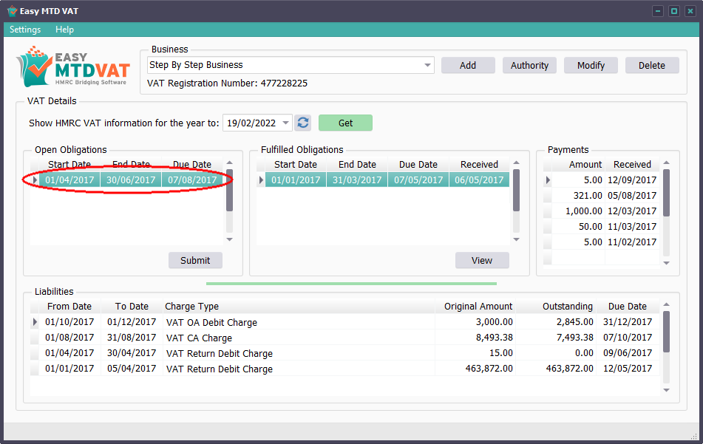Screen dimensions: 703x444
Task: Click Liabilities scrollbar up arrow
Action: tap(667, 304)
